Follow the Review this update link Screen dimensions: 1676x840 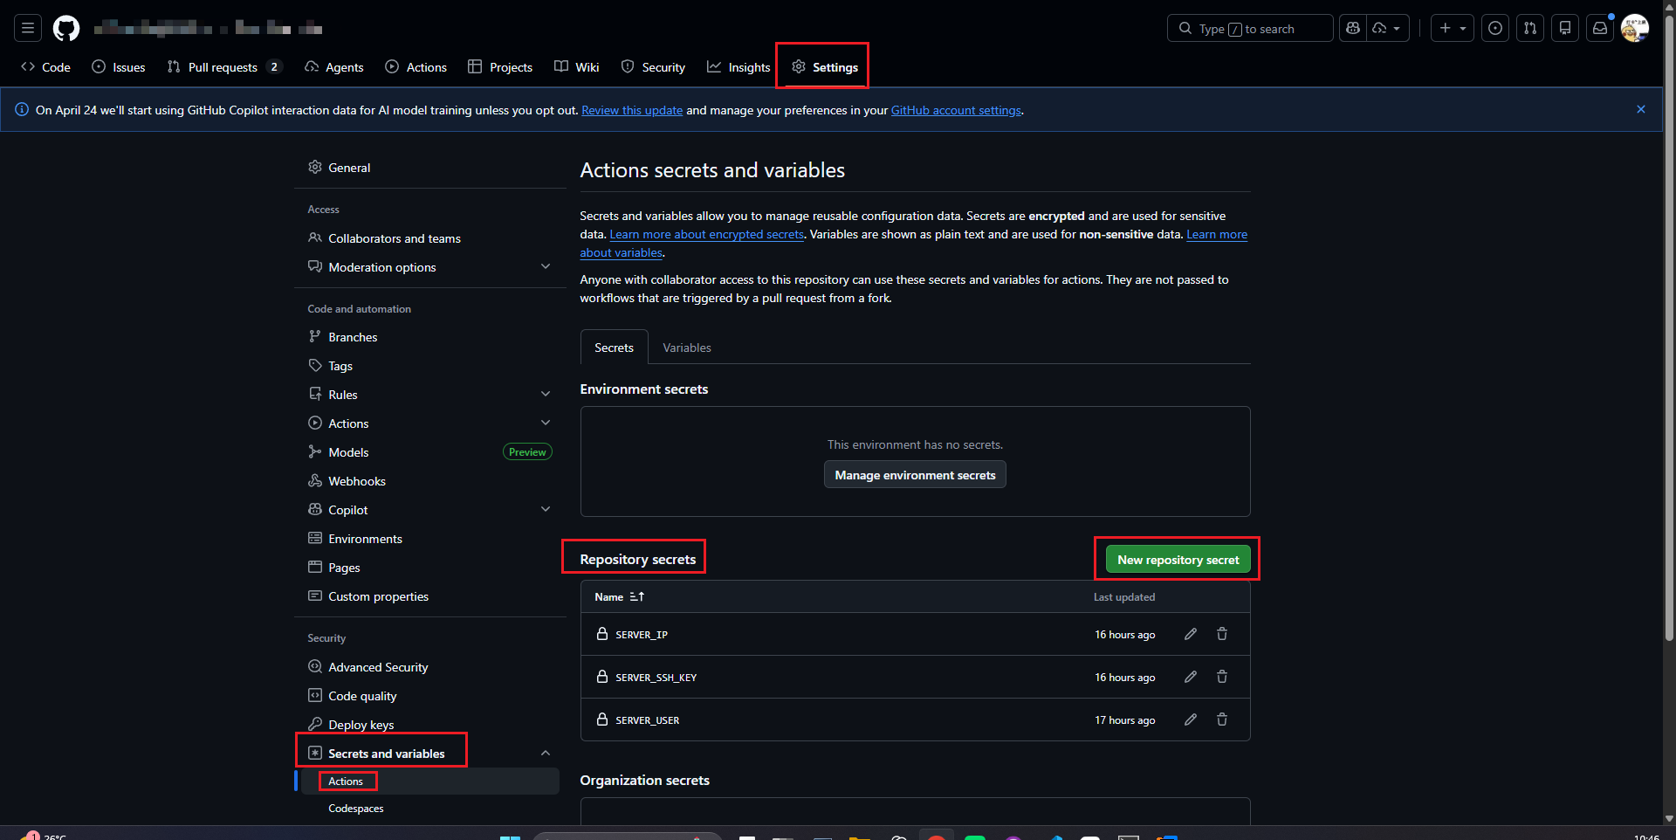(632, 110)
